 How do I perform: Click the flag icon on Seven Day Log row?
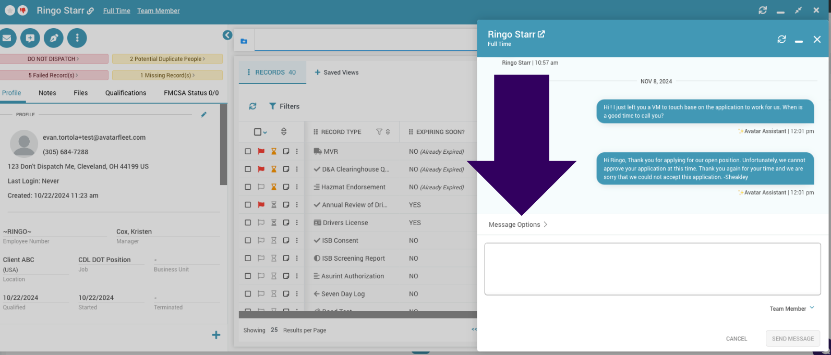pyautogui.click(x=261, y=293)
